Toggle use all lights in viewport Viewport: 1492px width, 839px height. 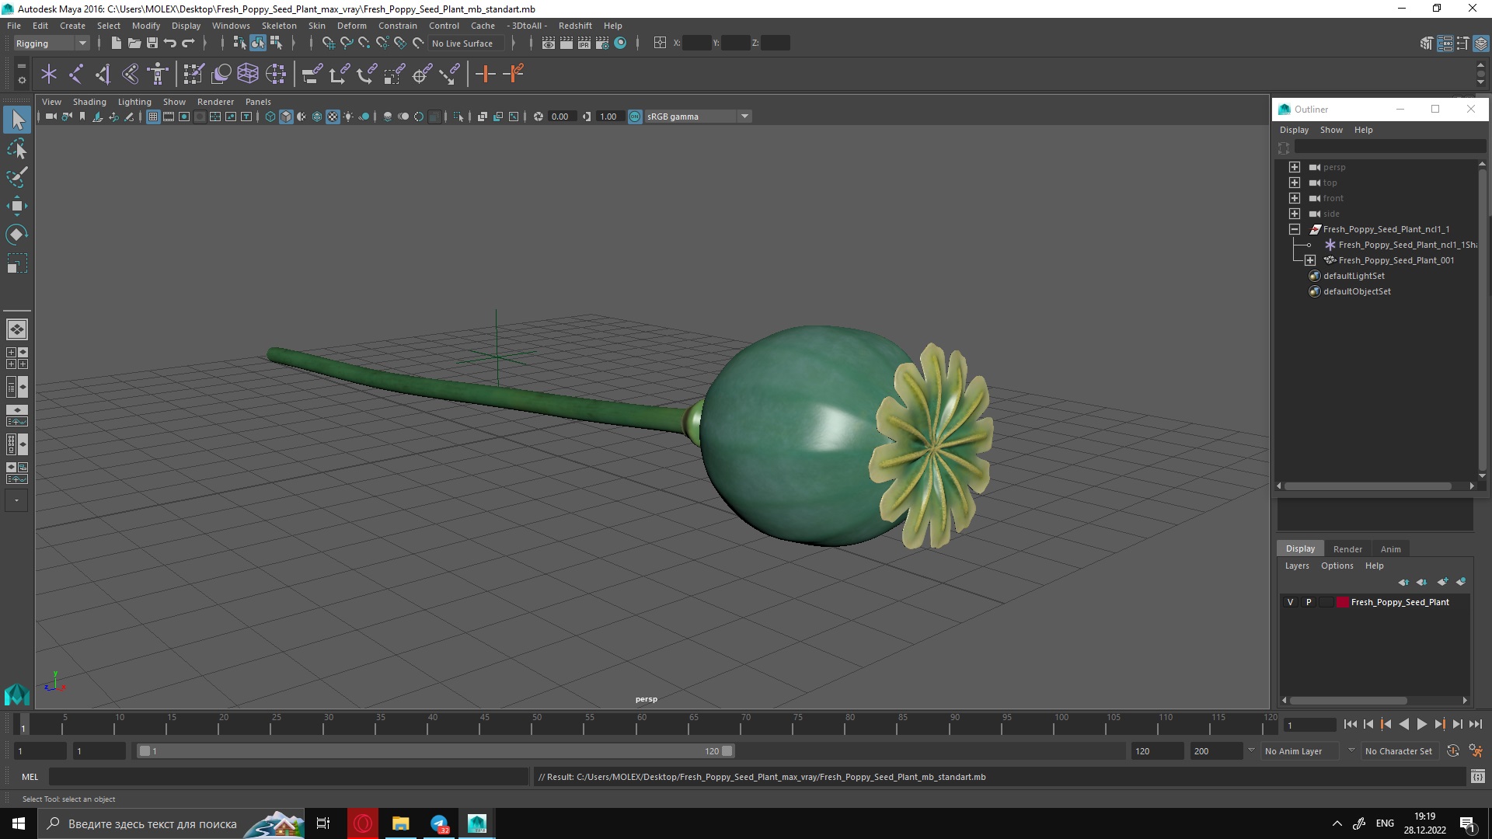(348, 117)
